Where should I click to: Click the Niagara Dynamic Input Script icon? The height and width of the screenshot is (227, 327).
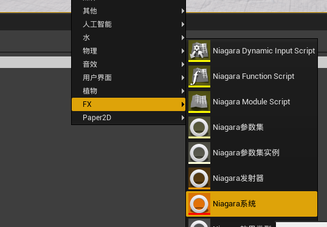pyautogui.click(x=199, y=51)
